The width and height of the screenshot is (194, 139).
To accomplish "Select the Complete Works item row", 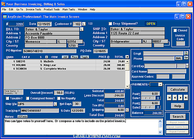I will click(x=65, y=69).
